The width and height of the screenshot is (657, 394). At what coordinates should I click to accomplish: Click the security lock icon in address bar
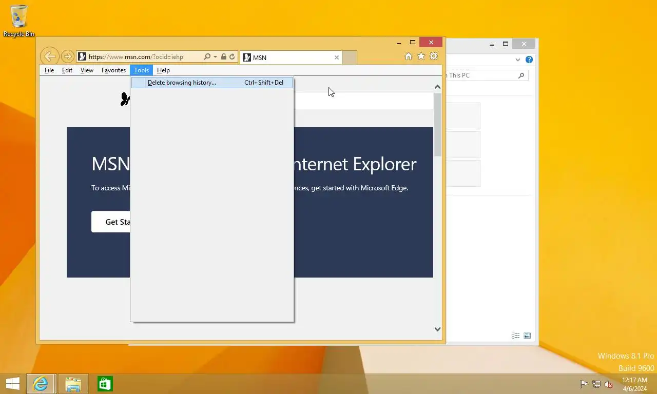pyautogui.click(x=224, y=57)
